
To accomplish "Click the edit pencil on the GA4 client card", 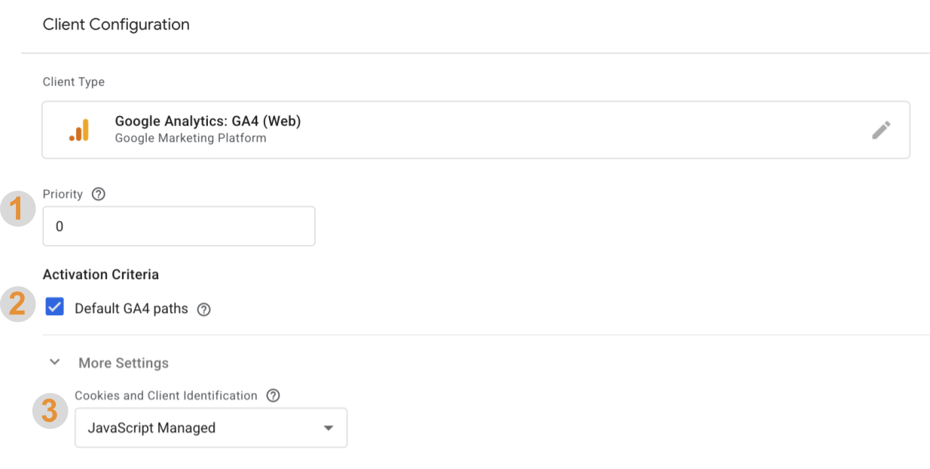I will [880, 130].
